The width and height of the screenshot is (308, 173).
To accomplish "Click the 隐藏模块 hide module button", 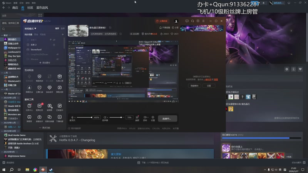I will (x=194, y=86).
